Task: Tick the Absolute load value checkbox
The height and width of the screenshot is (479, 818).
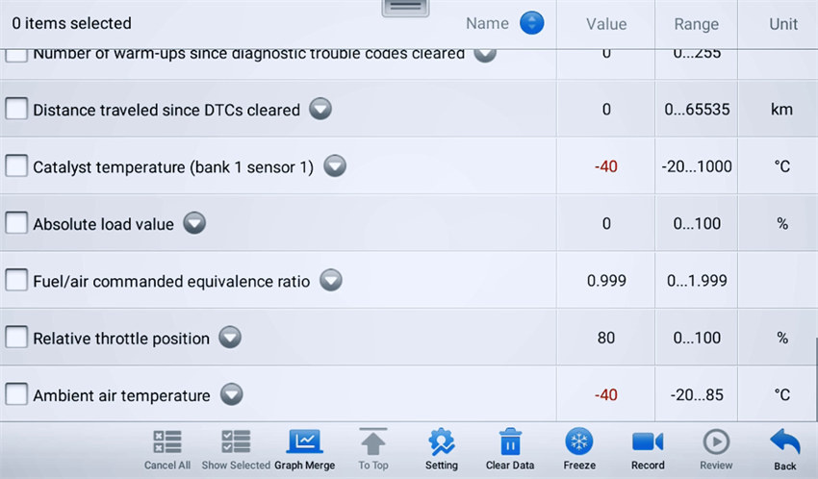Action: pyautogui.click(x=16, y=223)
